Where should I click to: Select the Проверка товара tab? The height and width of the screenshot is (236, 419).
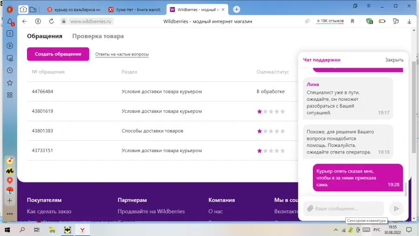[x=98, y=36]
